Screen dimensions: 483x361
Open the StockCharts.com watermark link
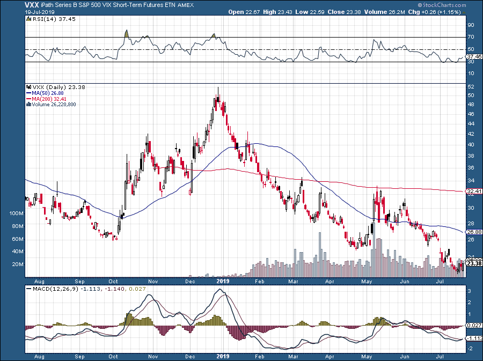[442, 5]
